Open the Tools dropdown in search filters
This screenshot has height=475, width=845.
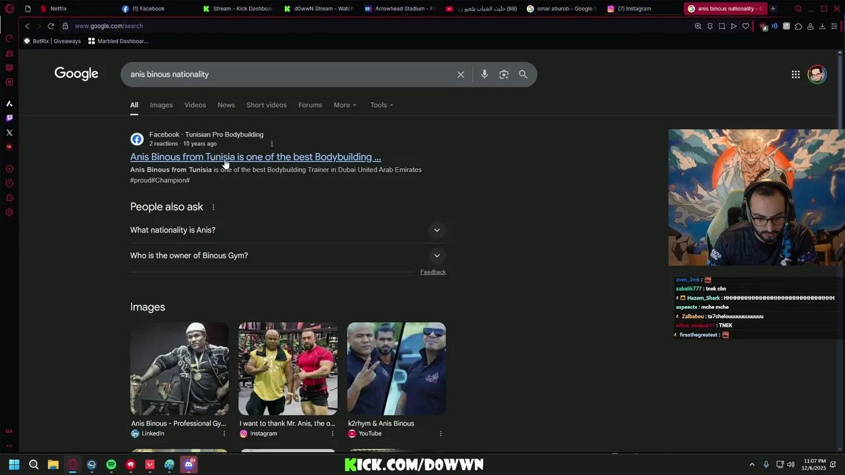382,105
